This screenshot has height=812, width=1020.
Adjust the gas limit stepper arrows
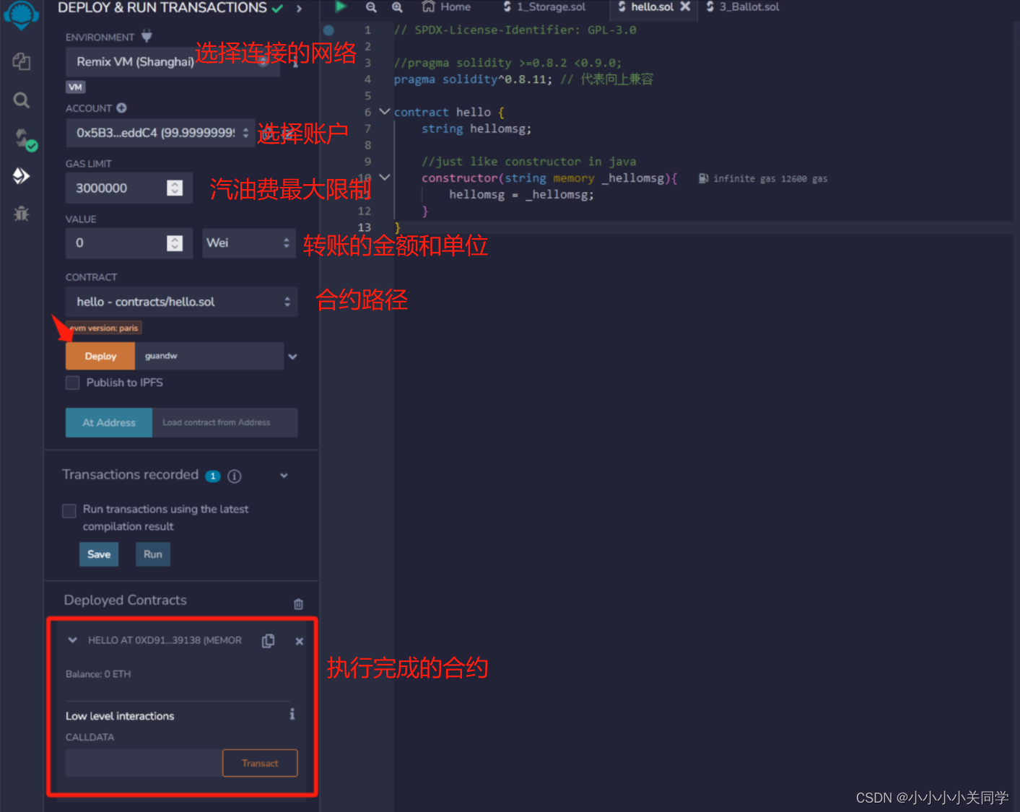point(175,188)
